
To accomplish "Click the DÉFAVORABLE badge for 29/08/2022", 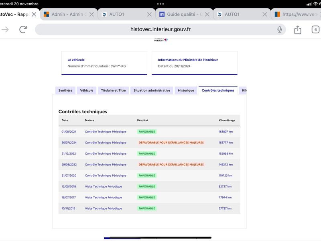I will point(171,165).
